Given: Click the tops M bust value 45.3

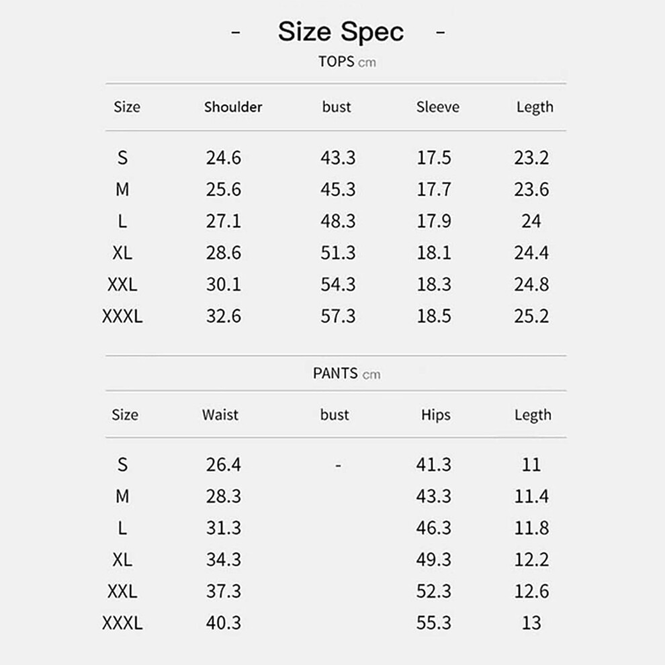Looking at the screenshot, I should click(x=338, y=189).
